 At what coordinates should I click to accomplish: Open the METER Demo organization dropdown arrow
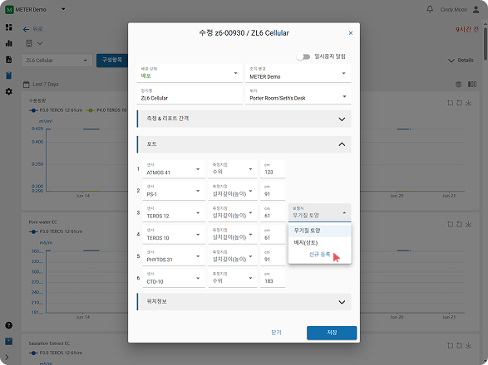click(x=63, y=9)
